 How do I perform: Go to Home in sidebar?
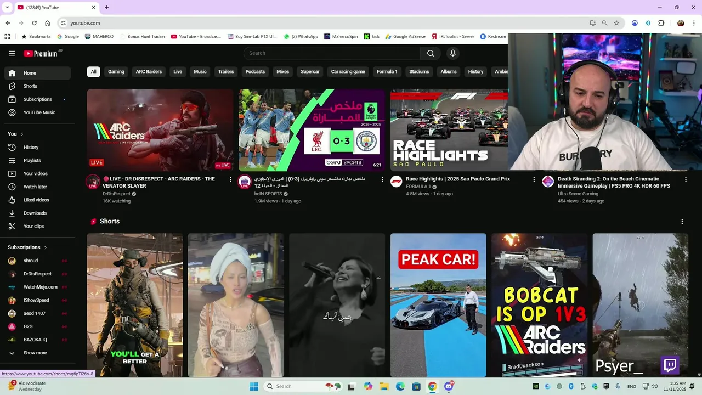[x=37, y=73]
